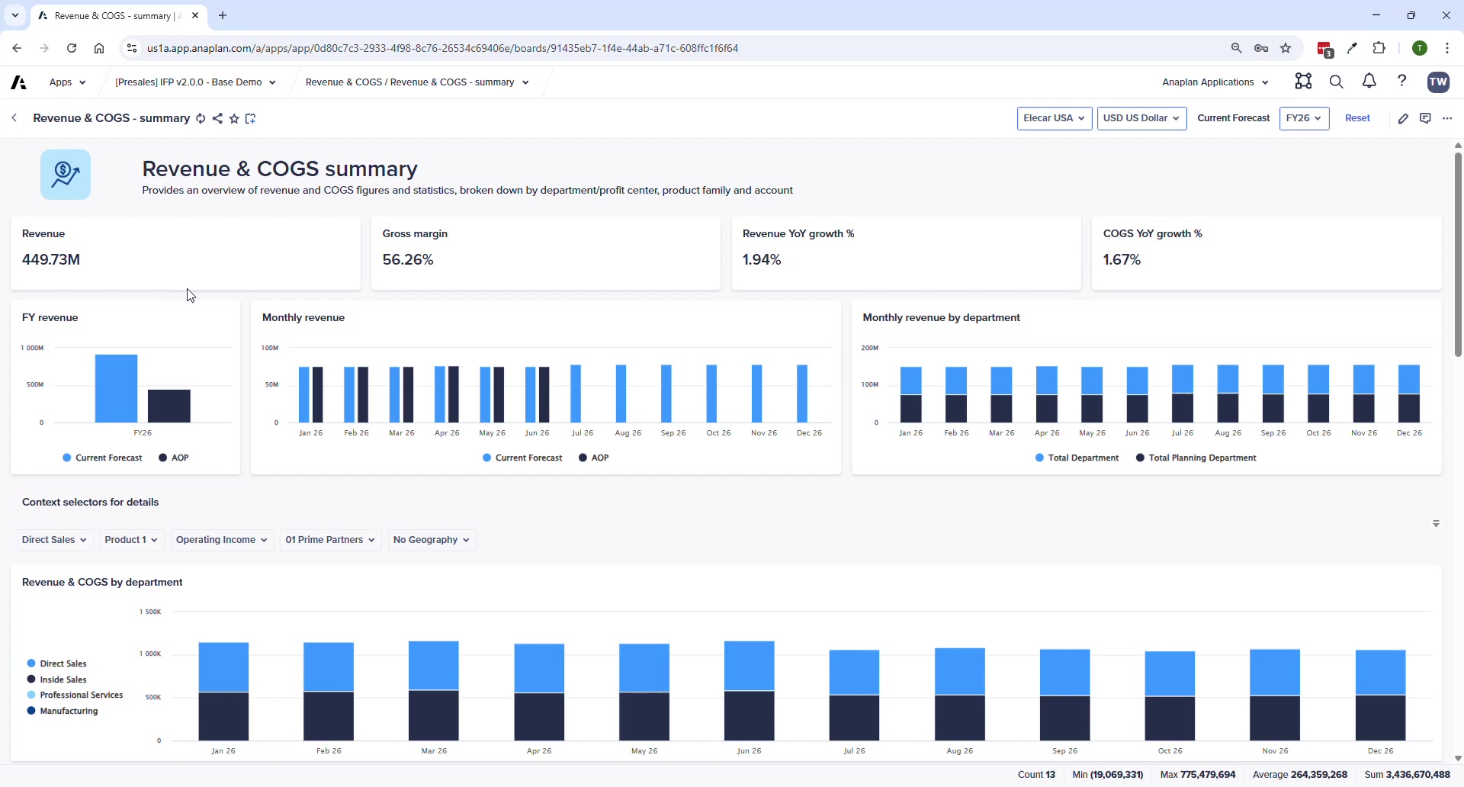Expand the USD US Dollar currency selector

coord(1142,118)
